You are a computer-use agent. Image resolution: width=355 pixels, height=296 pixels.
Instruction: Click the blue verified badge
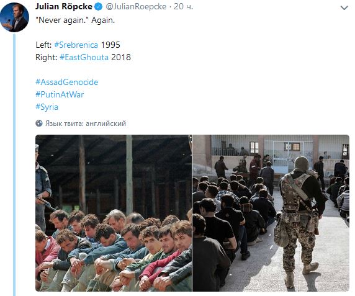[x=98, y=7]
